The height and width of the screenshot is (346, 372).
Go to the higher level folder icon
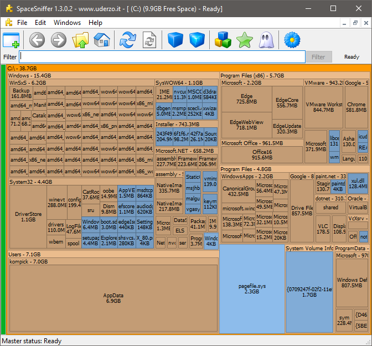pos(80,40)
